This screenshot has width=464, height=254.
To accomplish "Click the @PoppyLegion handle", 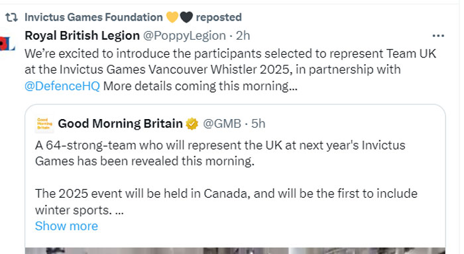I will tap(184, 36).
